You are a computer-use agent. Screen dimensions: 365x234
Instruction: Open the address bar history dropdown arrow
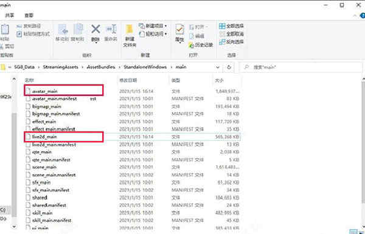point(218,67)
